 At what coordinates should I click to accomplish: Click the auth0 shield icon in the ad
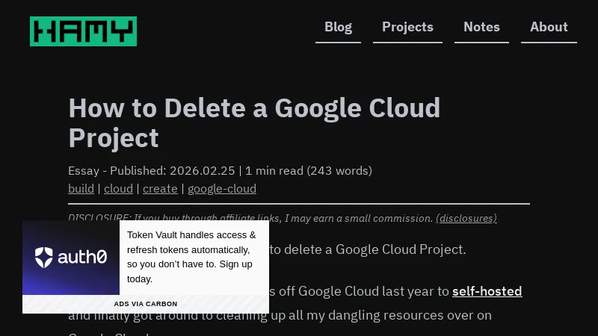point(44,258)
